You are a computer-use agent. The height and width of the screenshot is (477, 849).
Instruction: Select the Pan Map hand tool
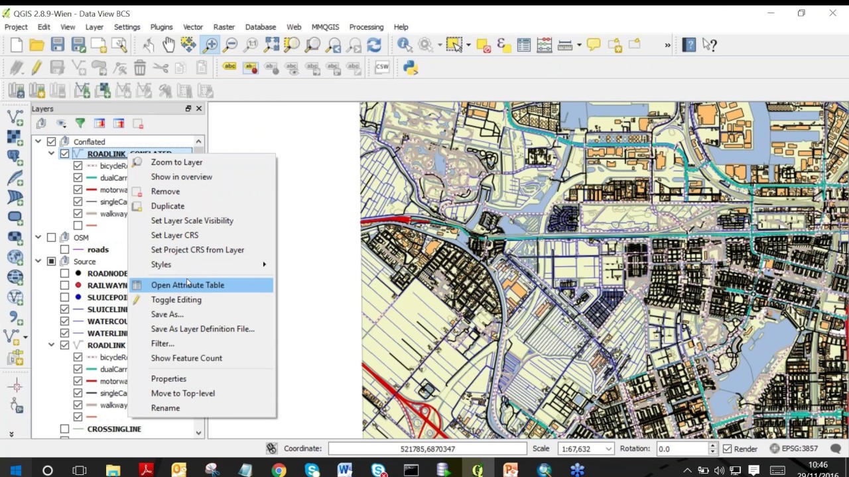(168, 45)
